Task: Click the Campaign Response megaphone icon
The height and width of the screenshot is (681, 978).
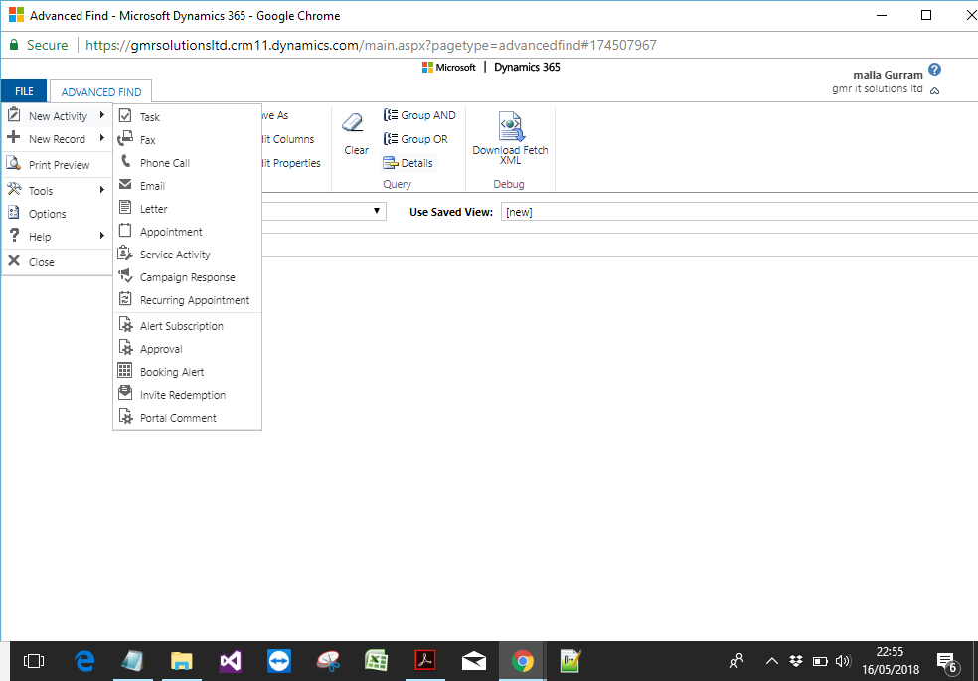Action: point(125,276)
